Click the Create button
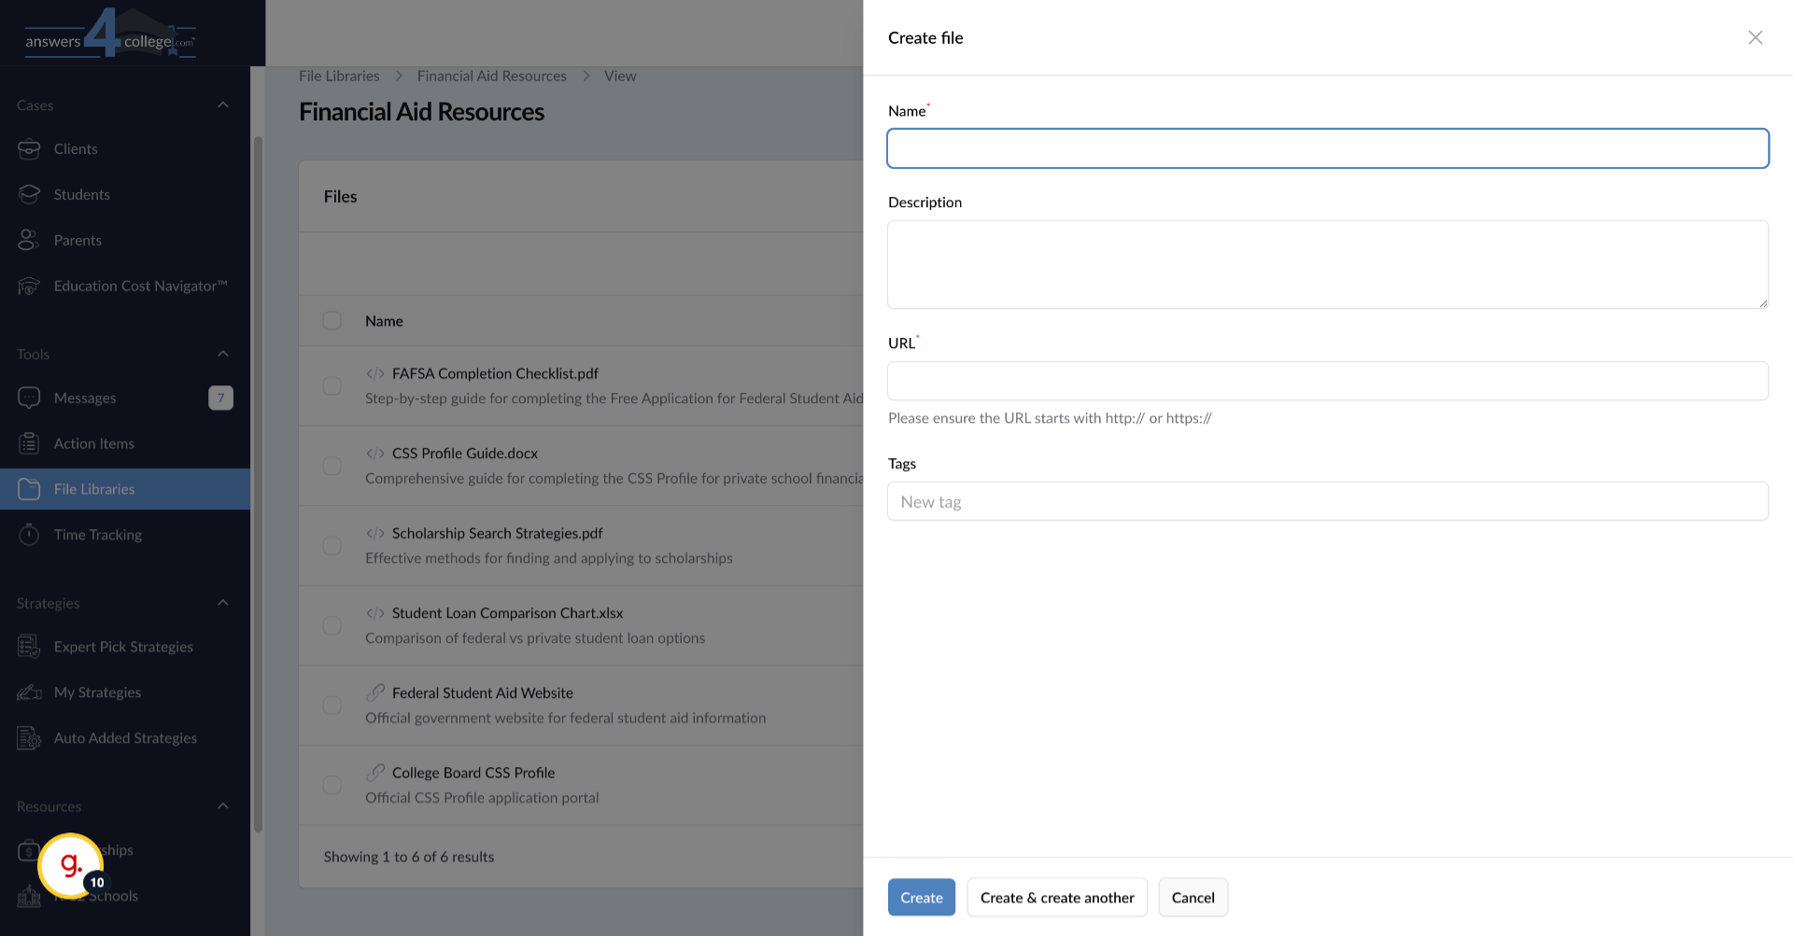 point(921,897)
